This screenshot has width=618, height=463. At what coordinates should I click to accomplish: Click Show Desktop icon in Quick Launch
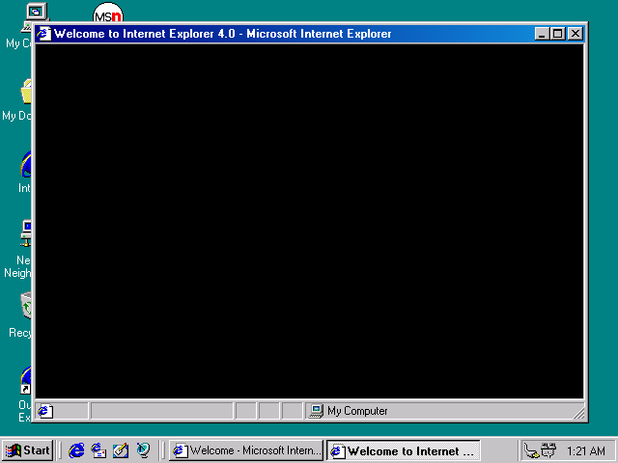[x=121, y=450]
